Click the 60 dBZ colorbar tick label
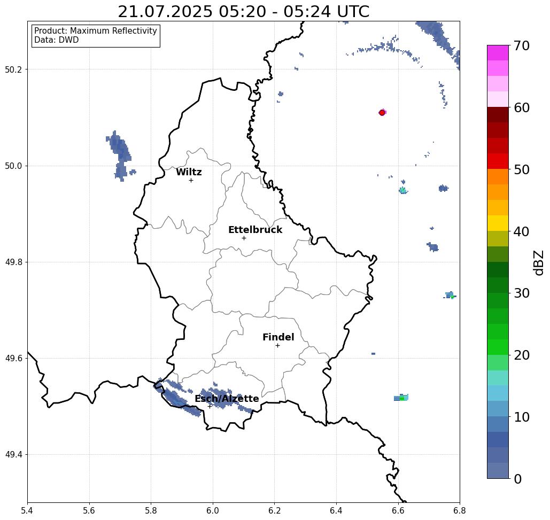Image resolution: width=550 pixels, height=520 pixels. pos(522,107)
